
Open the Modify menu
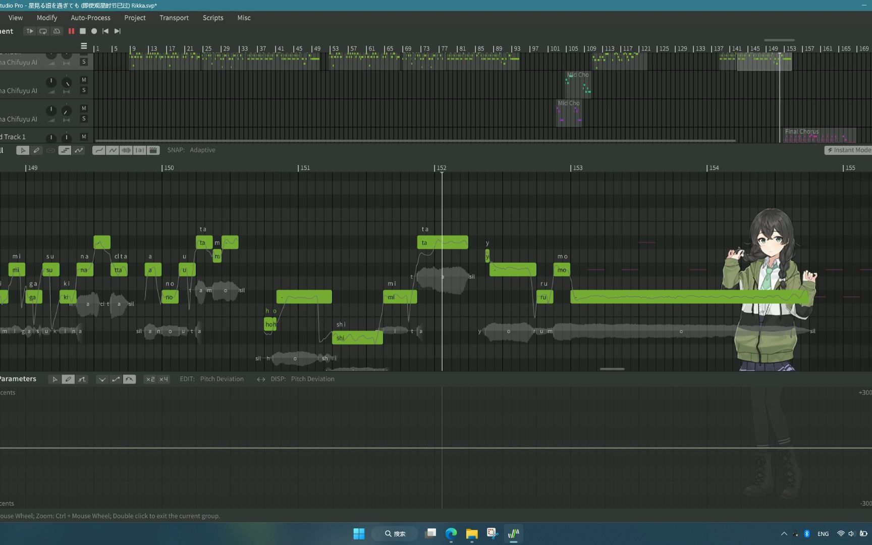[47, 18]
